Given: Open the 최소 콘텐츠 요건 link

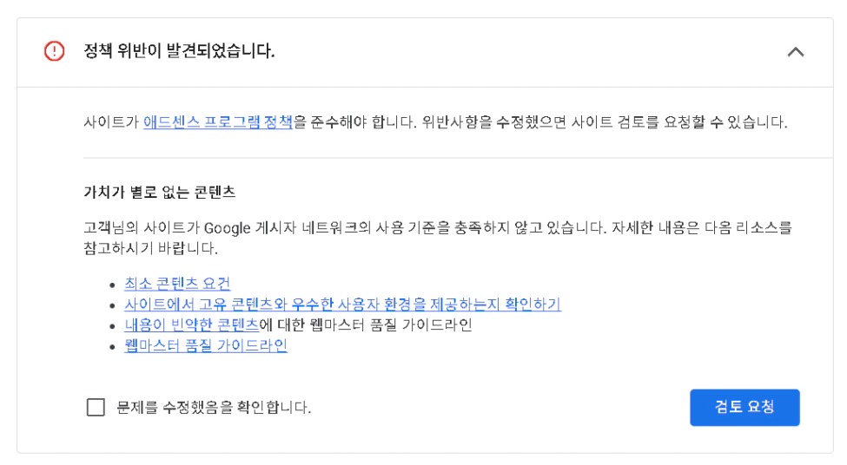Looking at the screenshot, I should tap(177, 284).
